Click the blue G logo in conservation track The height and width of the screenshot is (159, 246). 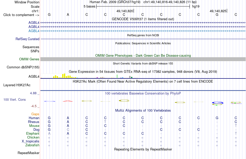(218, 103)
